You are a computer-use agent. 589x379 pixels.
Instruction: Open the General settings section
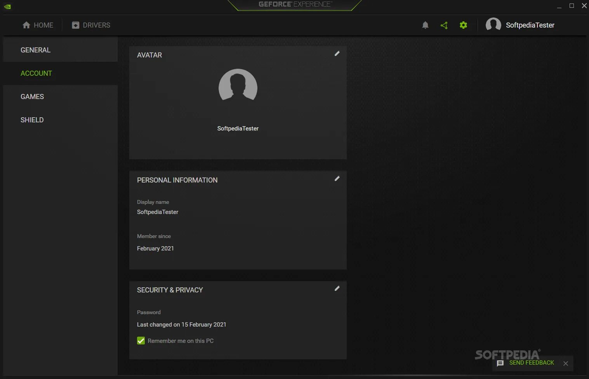click(x=60, y=50)
